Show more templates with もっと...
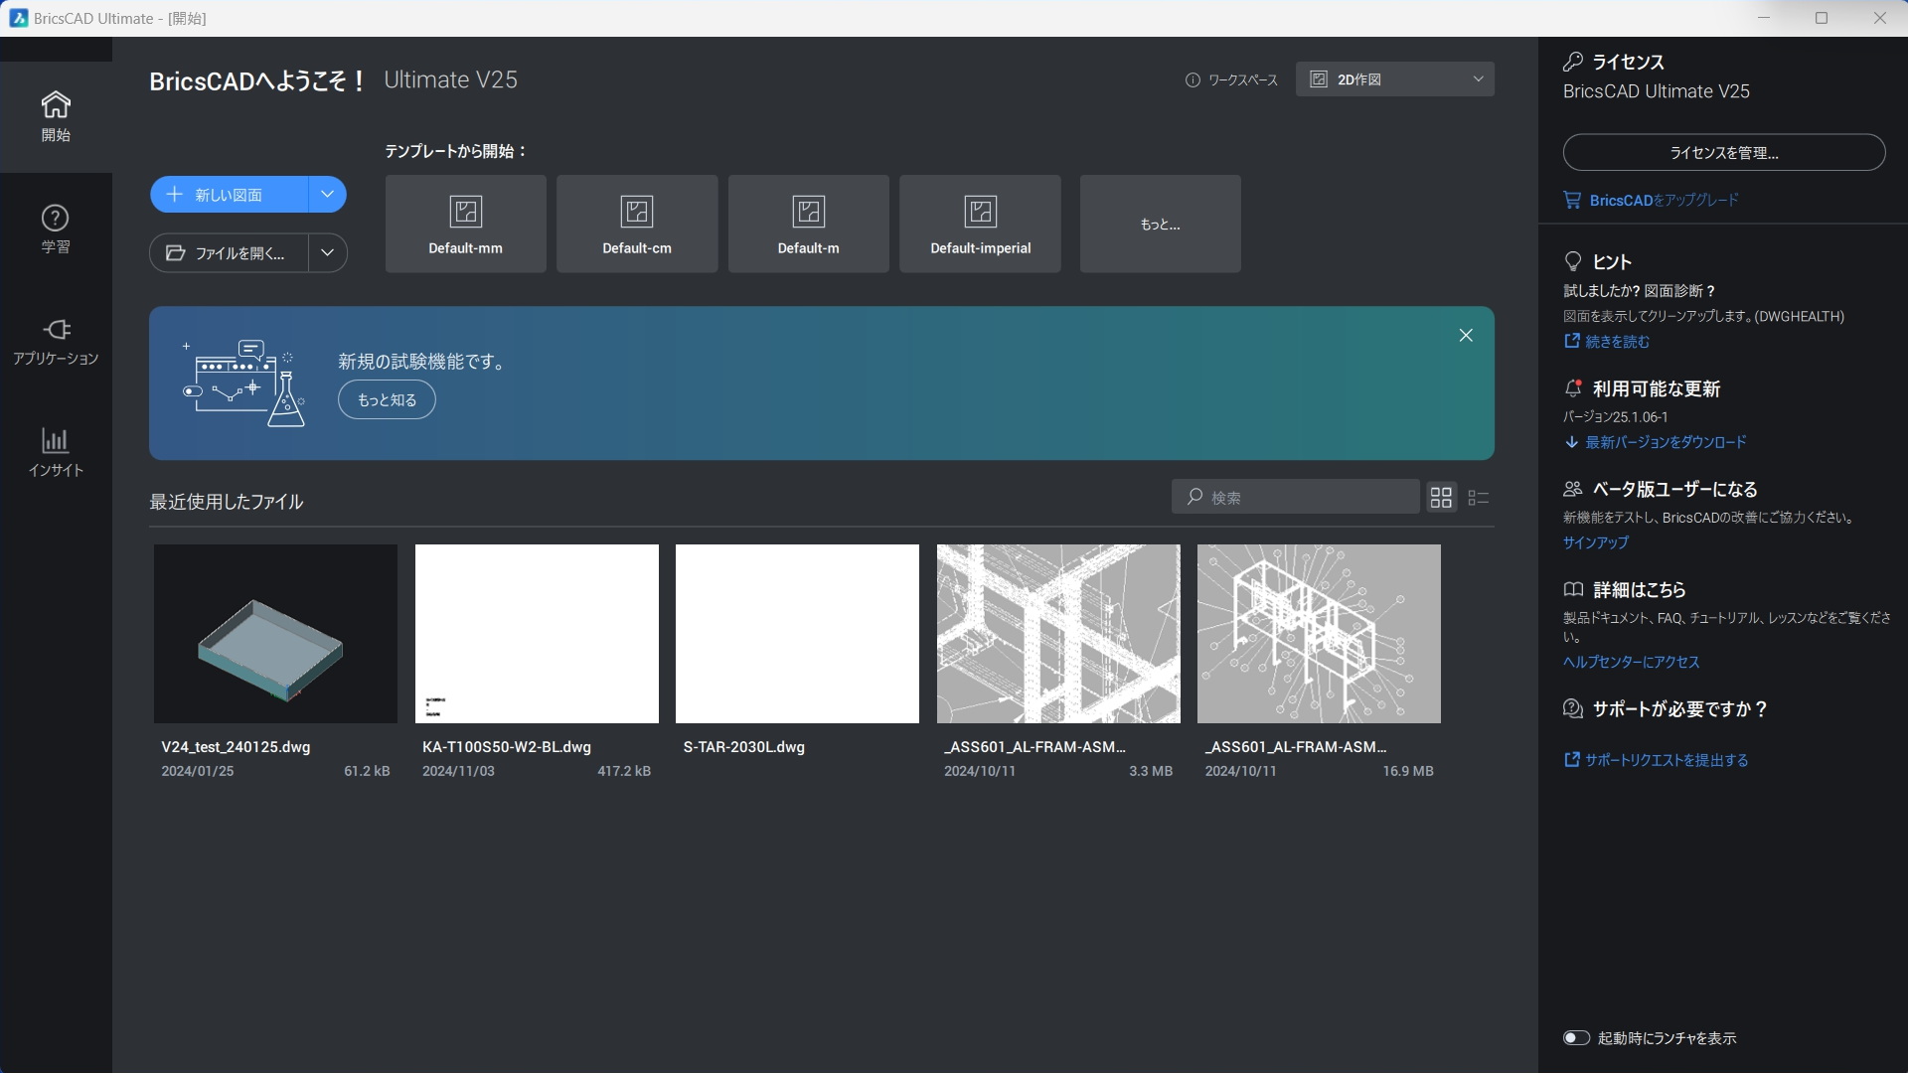This screenshot has height=1073, width=1908. pos(1160,224)
